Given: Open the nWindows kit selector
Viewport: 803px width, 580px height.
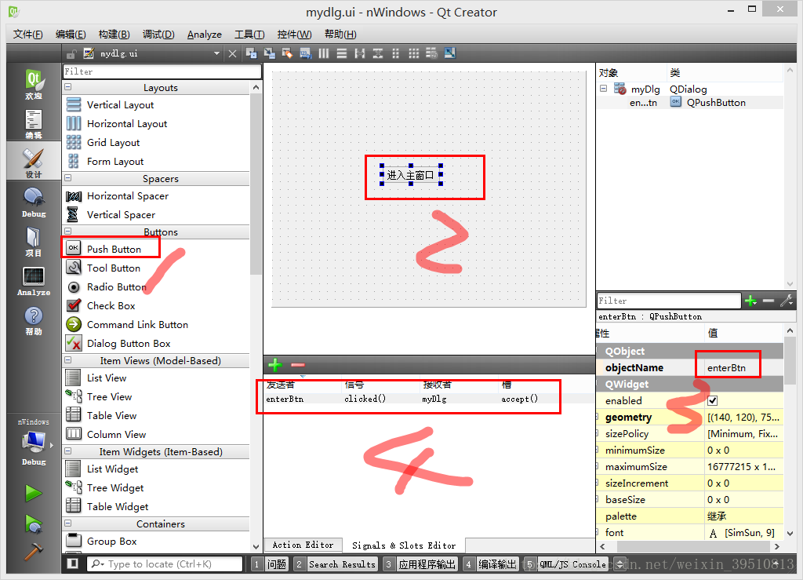Looking at the screenshot, I should click(33, 443).
